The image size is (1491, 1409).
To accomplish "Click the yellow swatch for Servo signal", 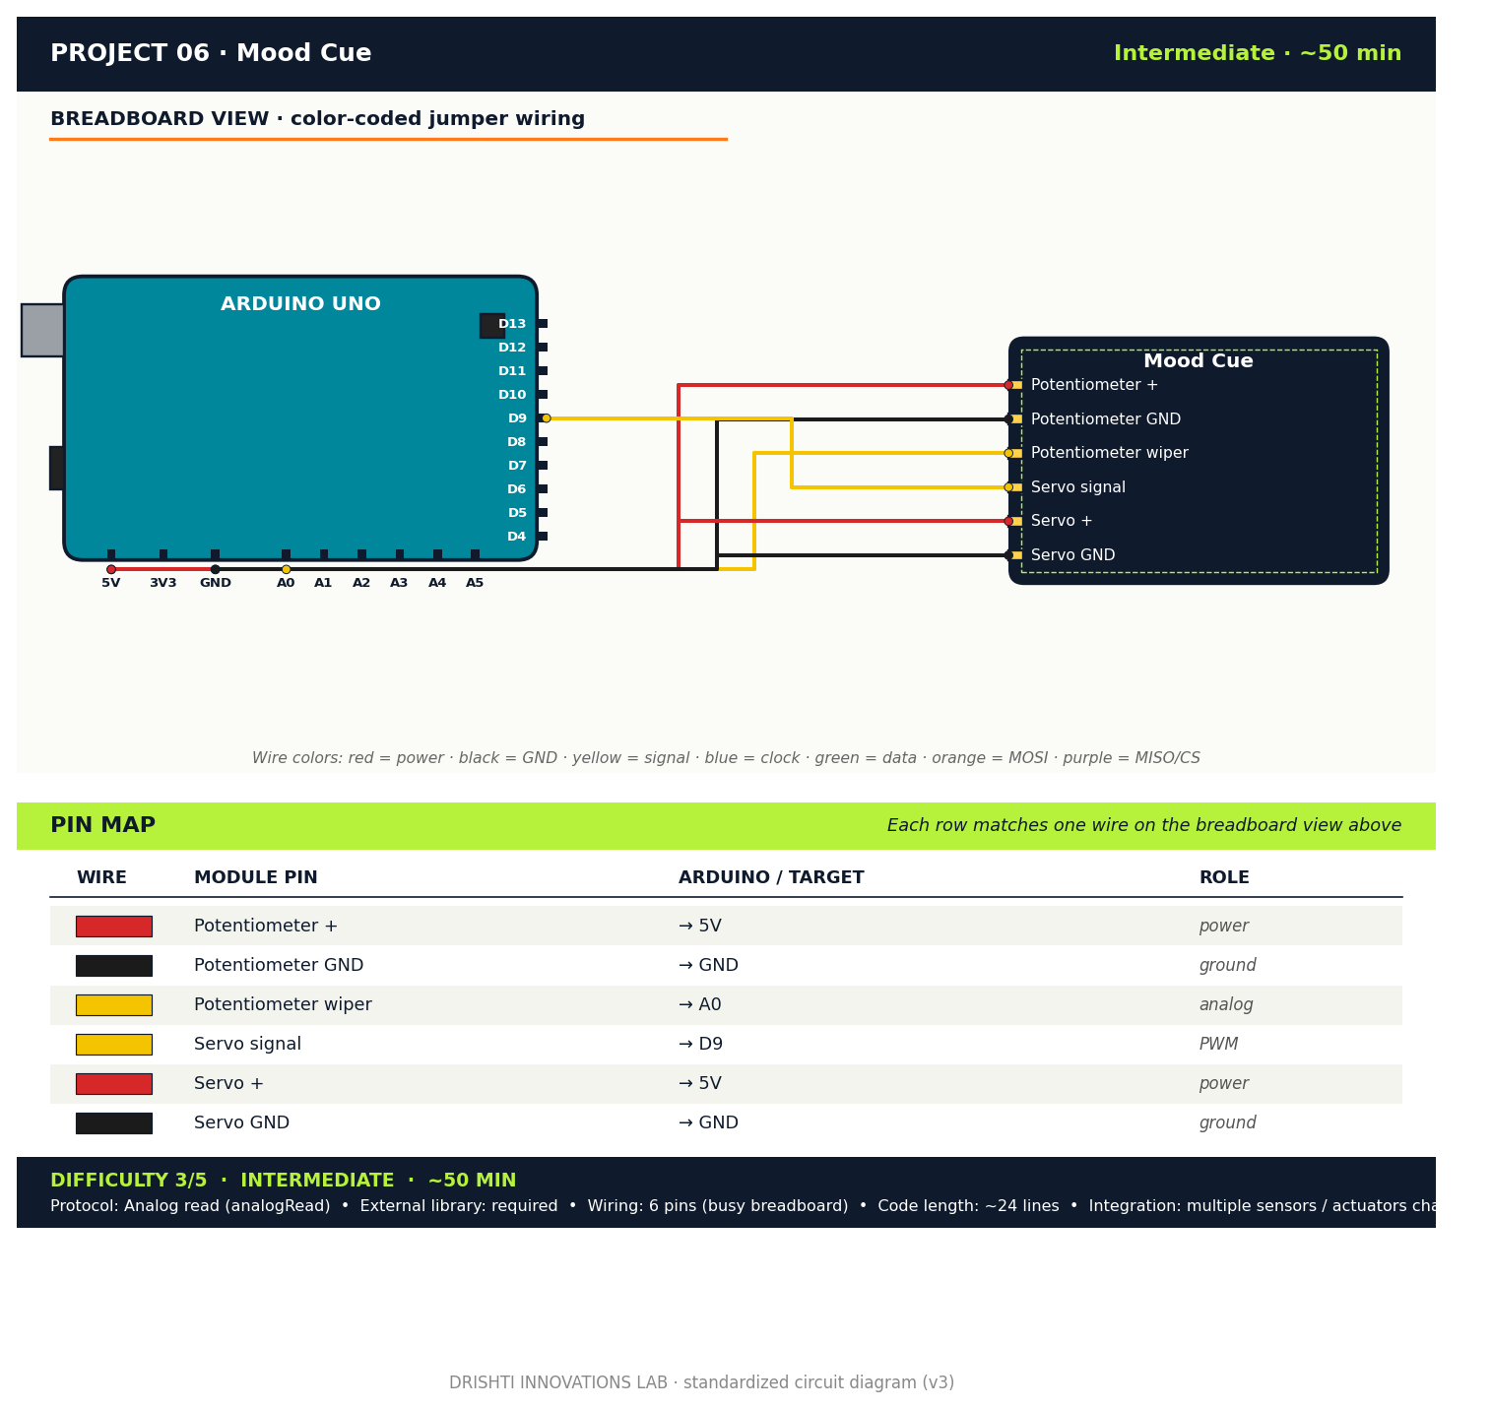I will pos(114,1045).
